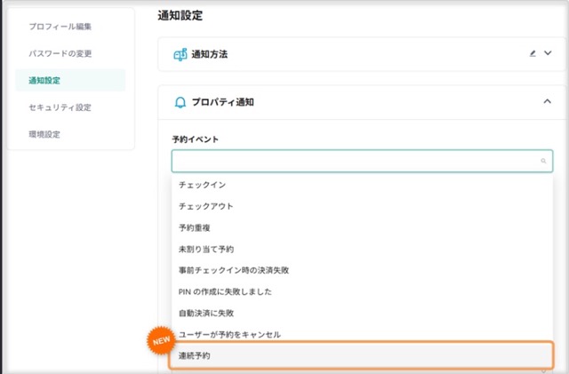Open セキュリティ設定 page

click(x=60, y=107)
